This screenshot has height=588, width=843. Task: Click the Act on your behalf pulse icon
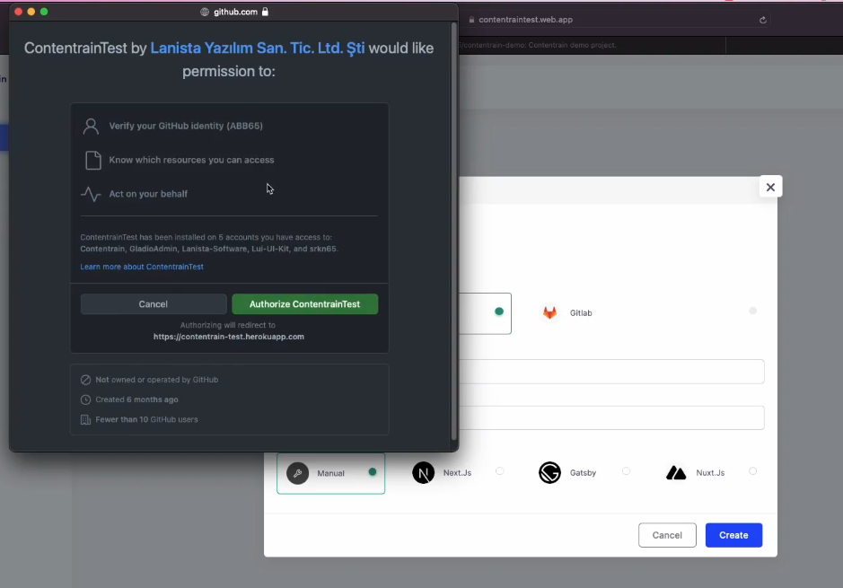coord(91,194)
